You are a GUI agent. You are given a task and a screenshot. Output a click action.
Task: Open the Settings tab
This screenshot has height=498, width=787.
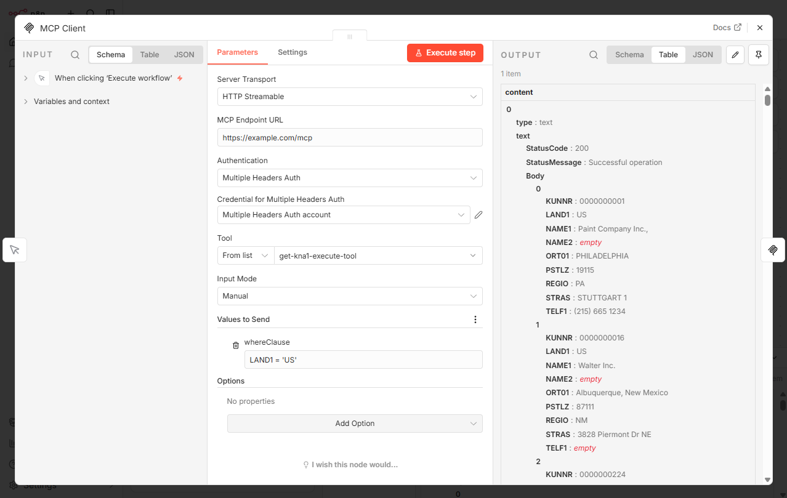coord(293,52)
